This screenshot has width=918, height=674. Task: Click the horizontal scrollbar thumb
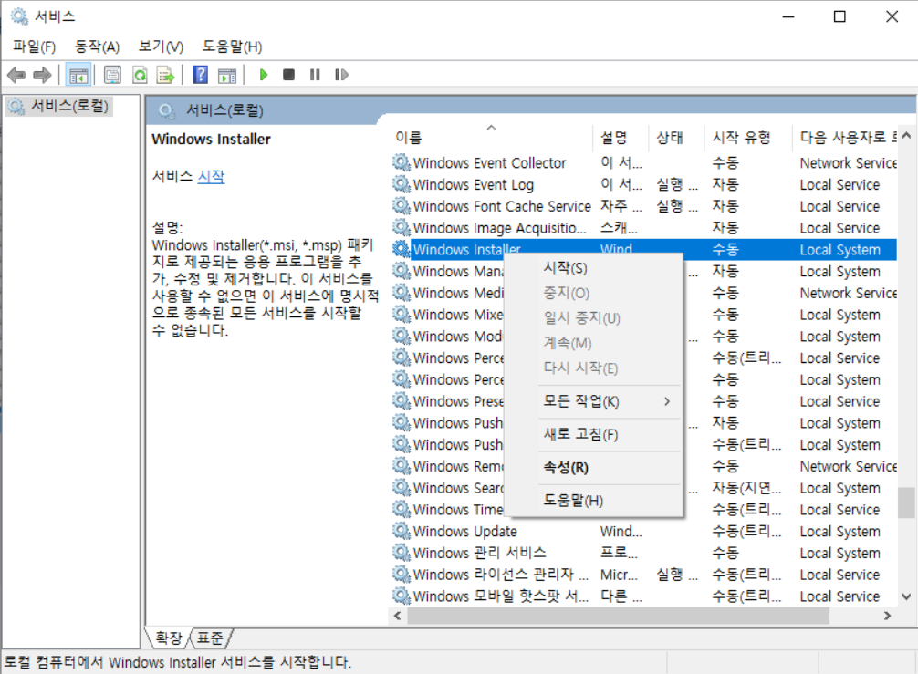[x=619, y=616]
